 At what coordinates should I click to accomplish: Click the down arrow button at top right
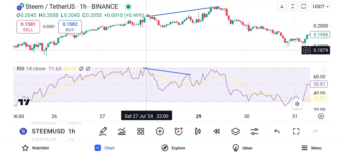pyautogui.click(x=282, y=6)
